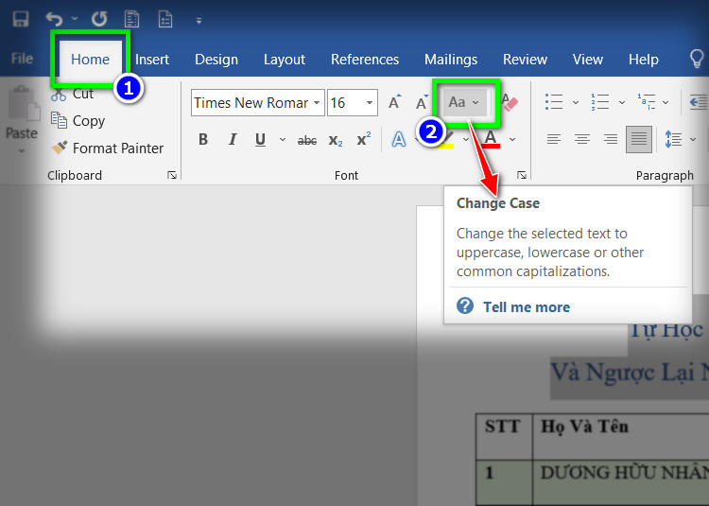This screenshot has height=506, width=709.
Task: Open the font name dropdown arrow
Action: (x=317, y=103)
